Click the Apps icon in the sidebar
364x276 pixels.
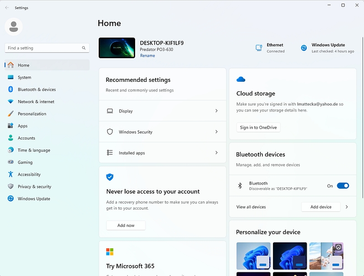coord(10,125)
